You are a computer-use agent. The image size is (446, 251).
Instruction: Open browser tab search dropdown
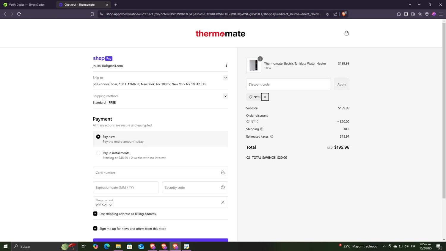pos(410,5)
